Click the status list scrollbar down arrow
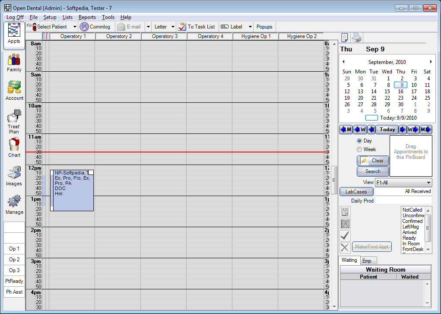 428,250
